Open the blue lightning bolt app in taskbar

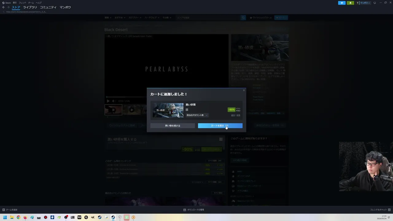pos(52,218)
